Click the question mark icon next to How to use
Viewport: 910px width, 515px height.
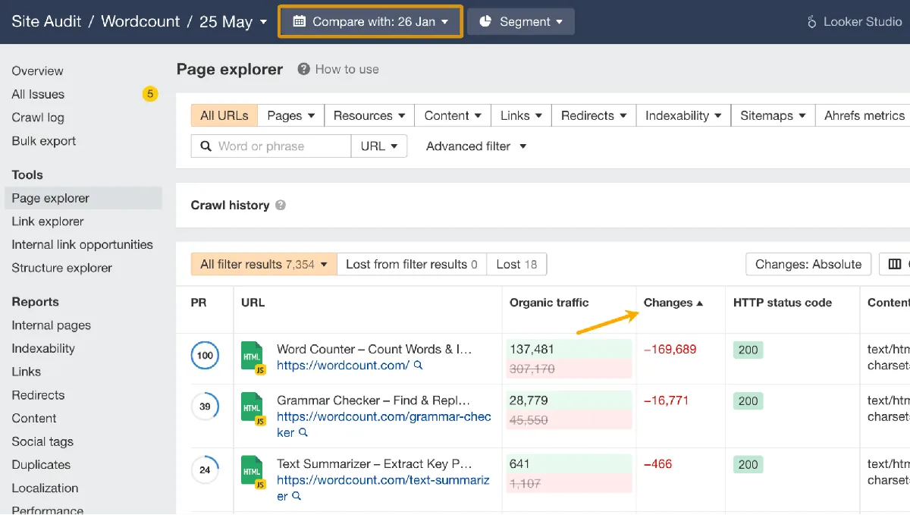[x=303, y=69]
